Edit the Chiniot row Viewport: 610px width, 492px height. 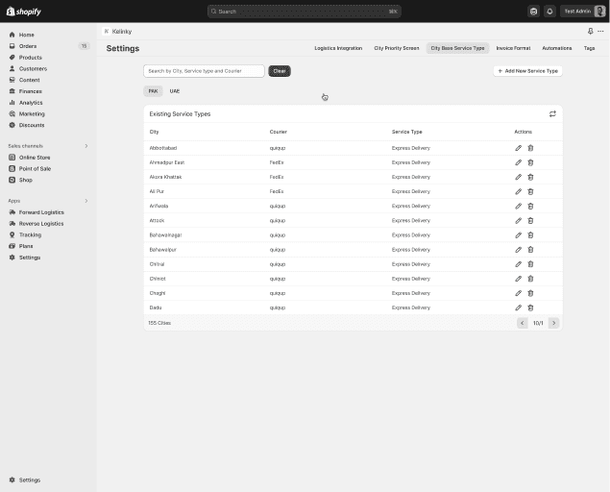click(x=518, y=279)
